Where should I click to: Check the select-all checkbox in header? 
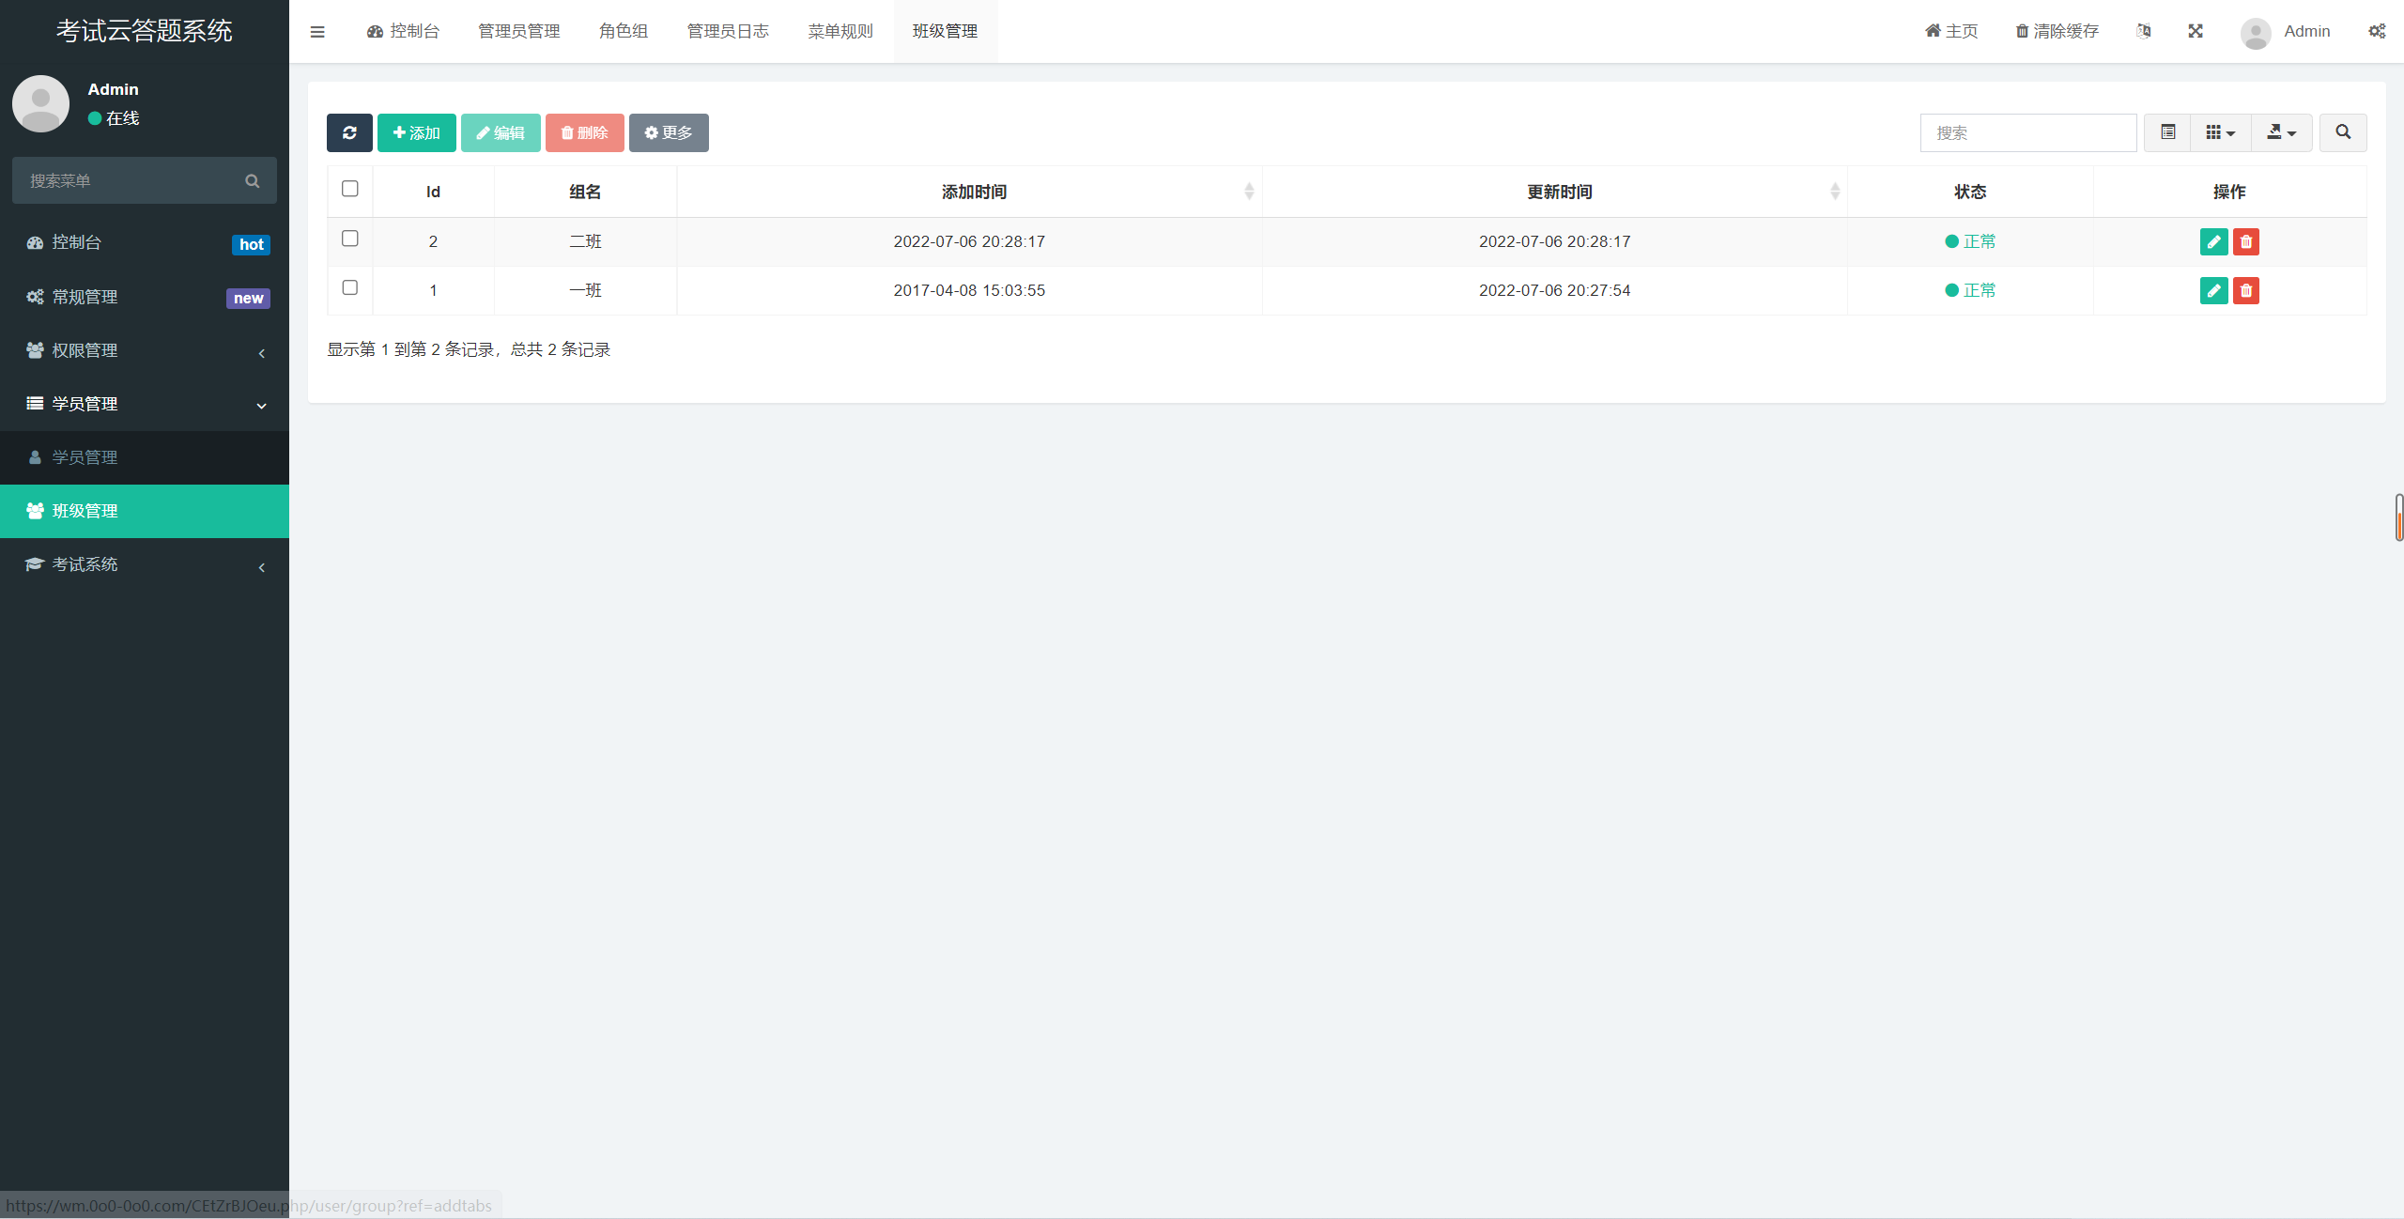tap(350, 189)
